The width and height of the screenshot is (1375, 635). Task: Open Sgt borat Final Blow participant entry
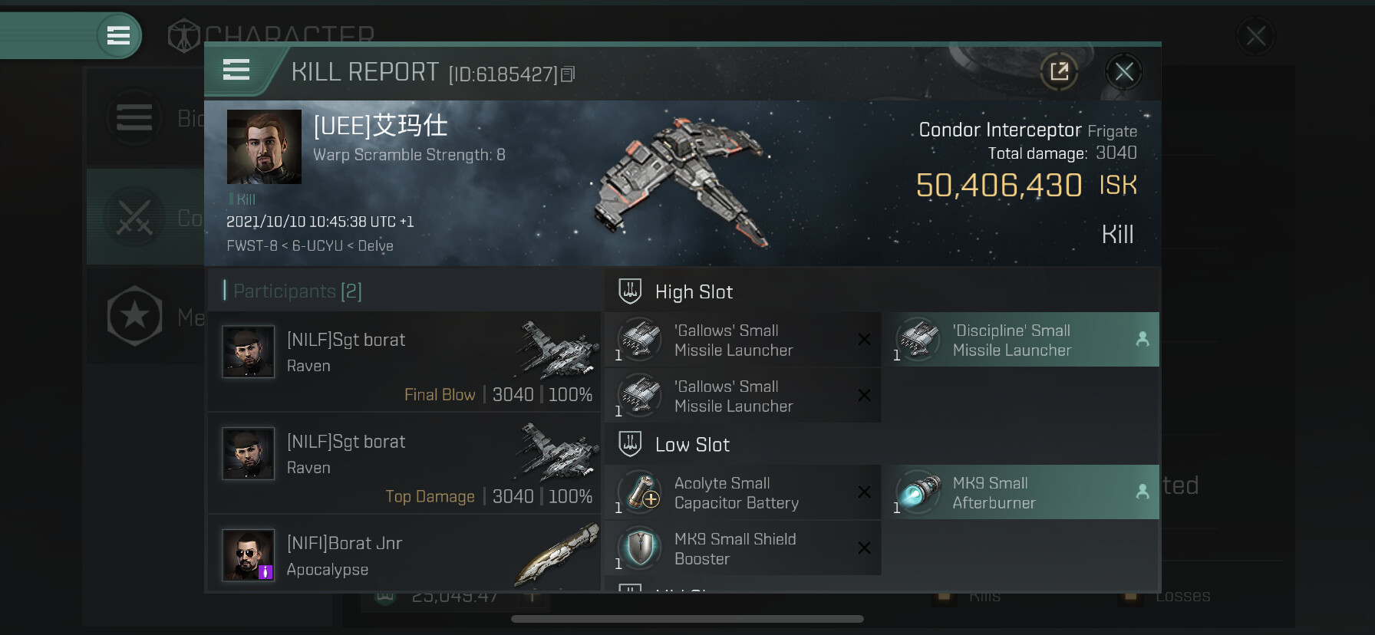tap(404, 362)
